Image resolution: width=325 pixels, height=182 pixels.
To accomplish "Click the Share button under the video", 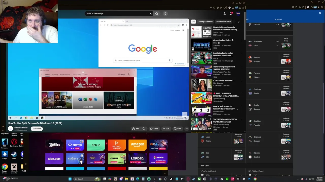I will tap(154, 129).
